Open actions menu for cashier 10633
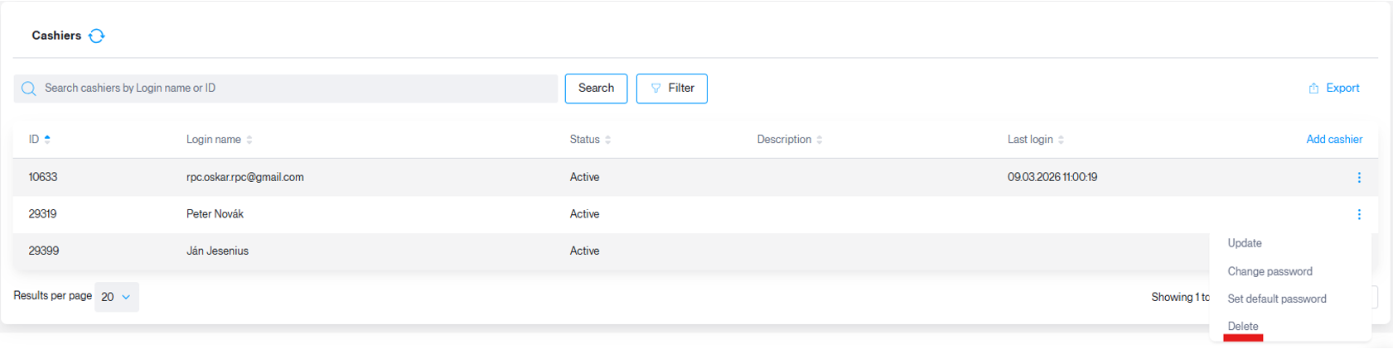Viewport: 1393px width, 349px height. pyautogui.click(x=1359, y=177)
